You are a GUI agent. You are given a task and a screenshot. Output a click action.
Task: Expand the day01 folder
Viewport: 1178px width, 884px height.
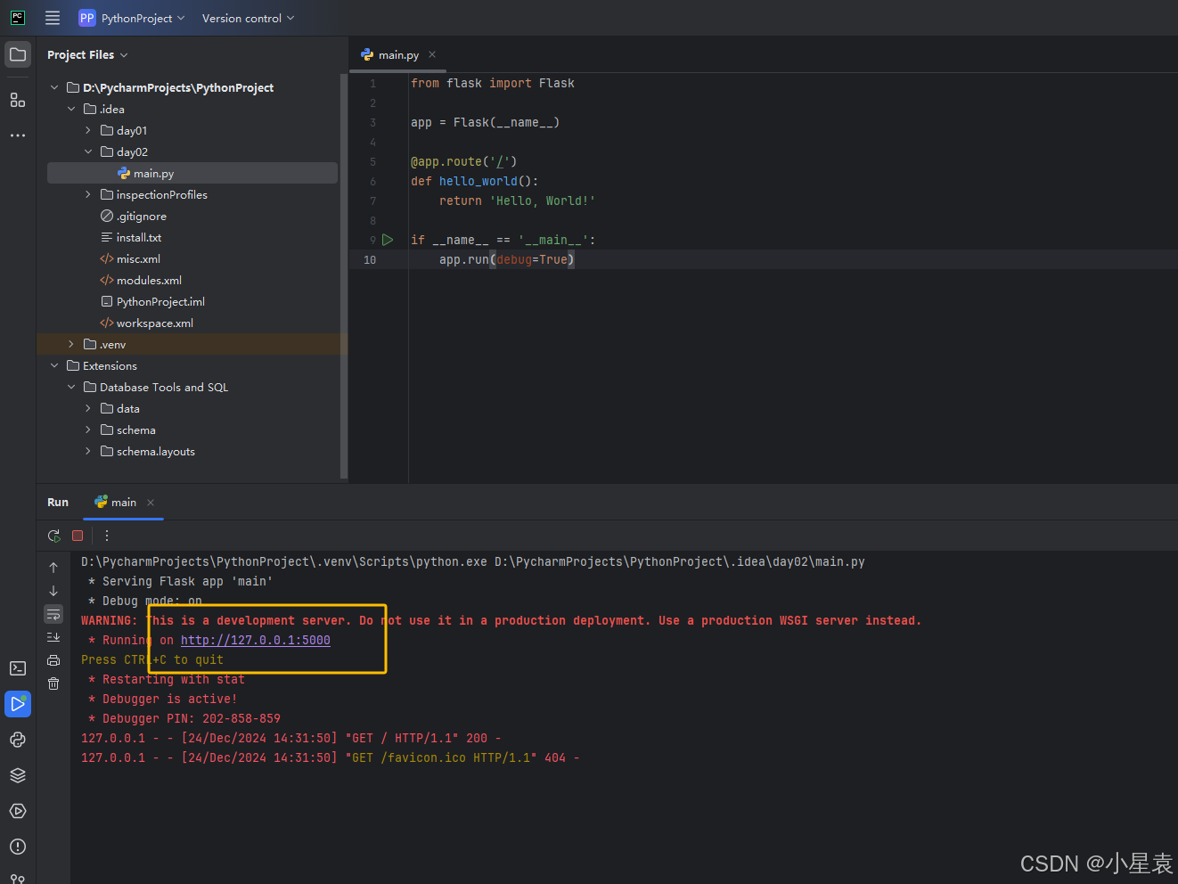(88, 130)
